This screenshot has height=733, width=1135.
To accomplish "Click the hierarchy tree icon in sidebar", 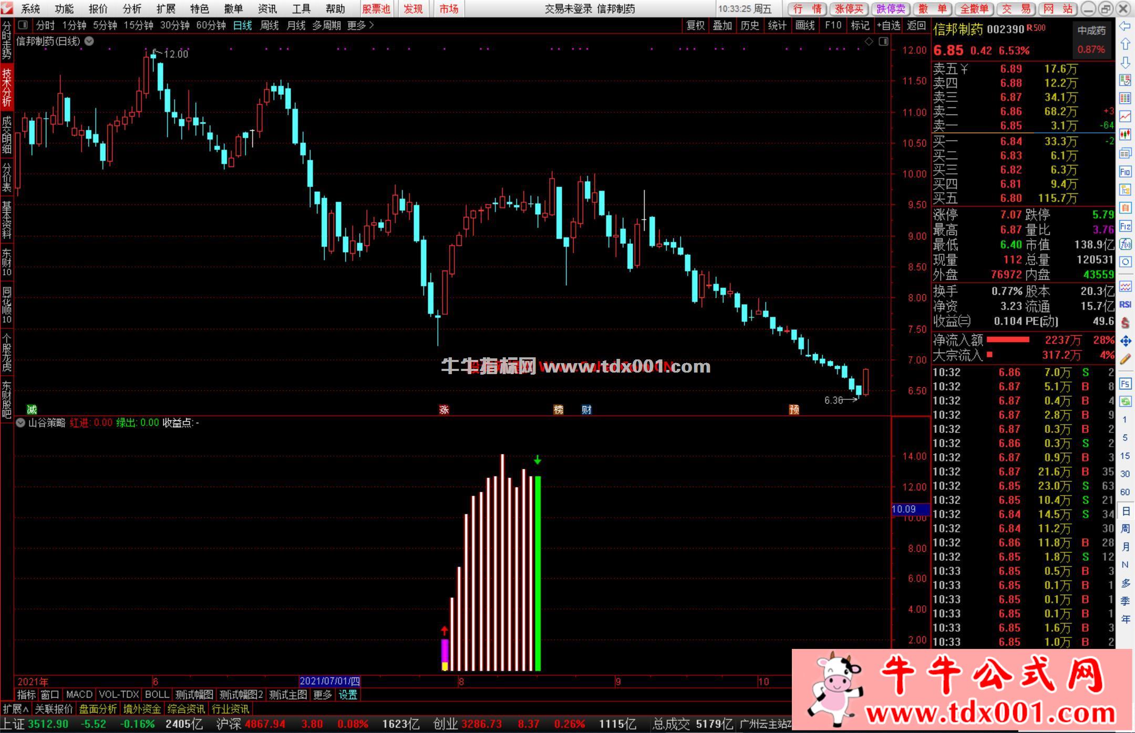I will pyautogui.click(x=1125, y=190).
